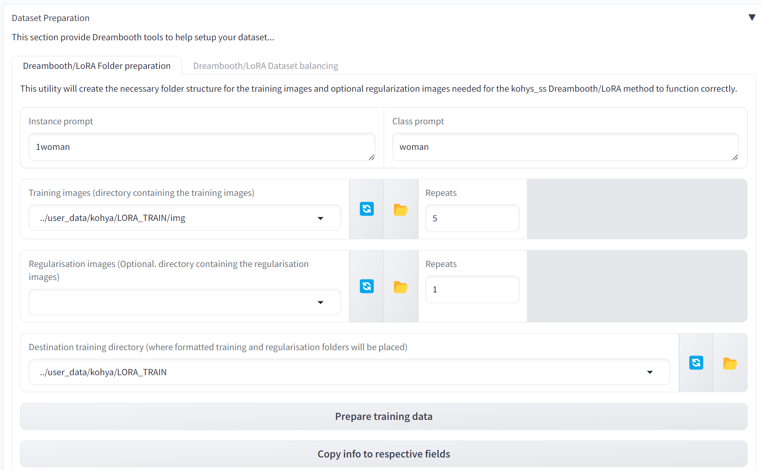The image size is (761, 470).
Task: Refresh the training images directory list
Action: pyautogui.click(x=366, y=209)
